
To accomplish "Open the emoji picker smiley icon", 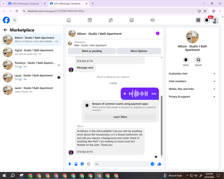I will [152, 164].
